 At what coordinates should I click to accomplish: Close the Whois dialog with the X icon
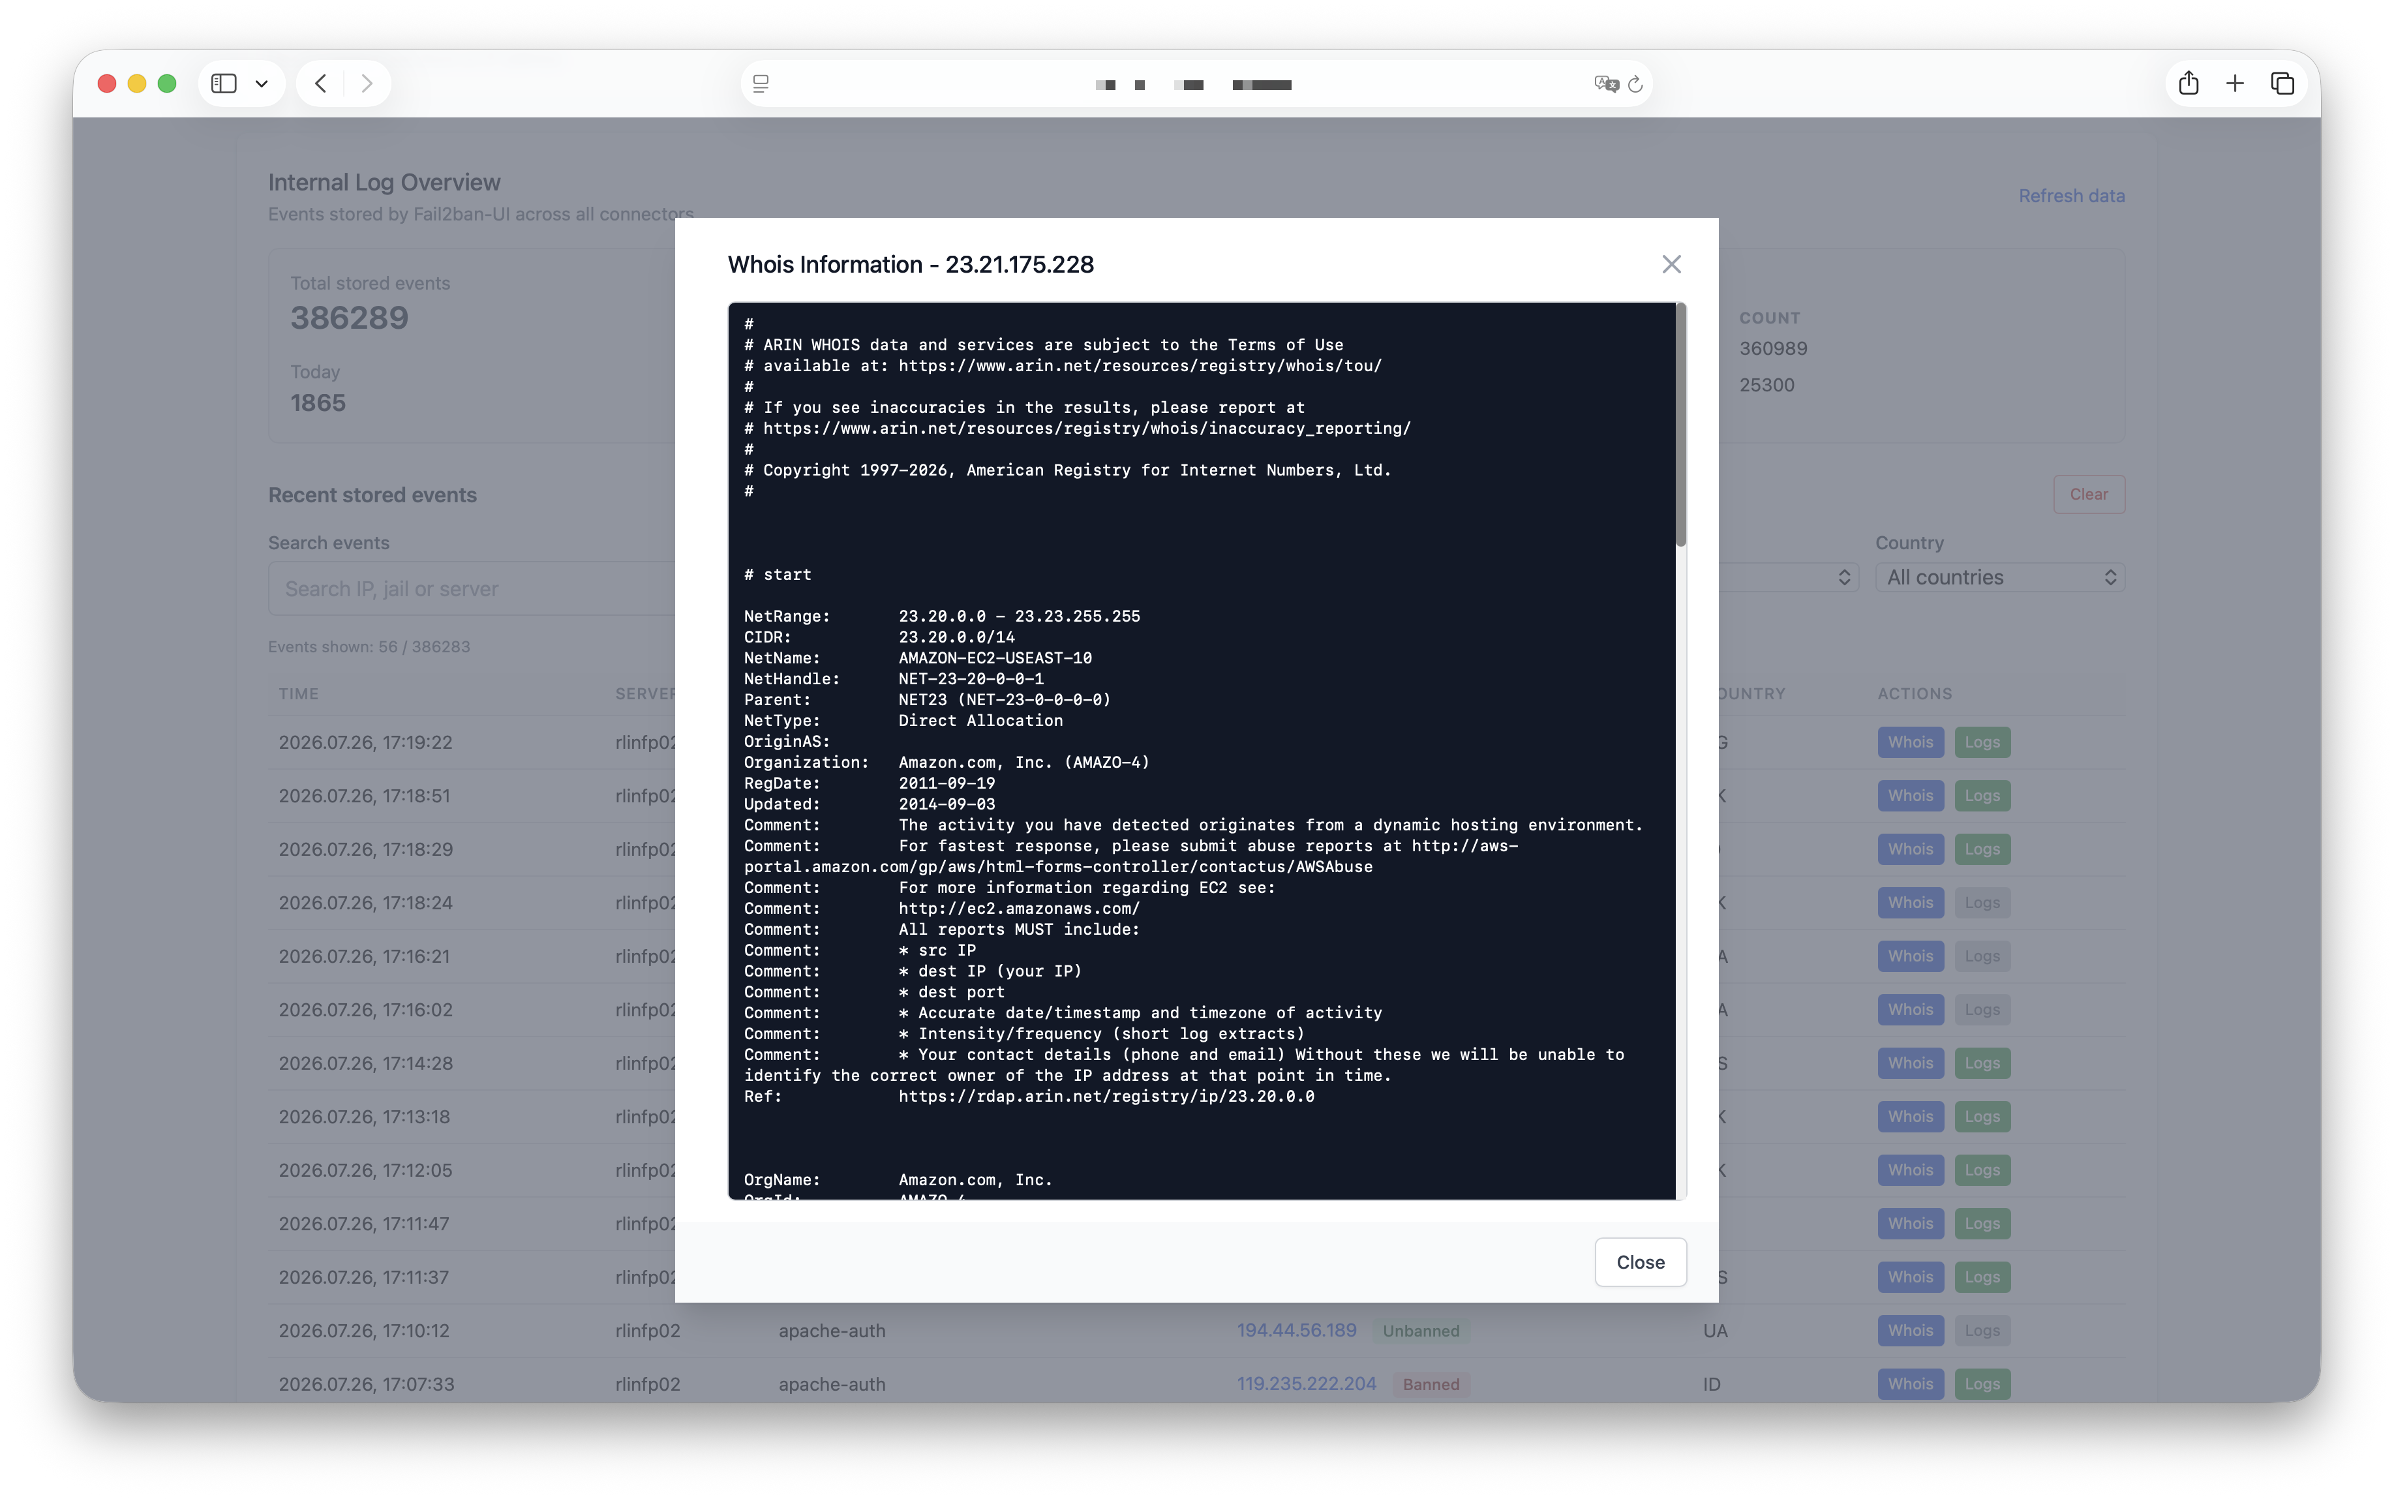pos(1671,264)
